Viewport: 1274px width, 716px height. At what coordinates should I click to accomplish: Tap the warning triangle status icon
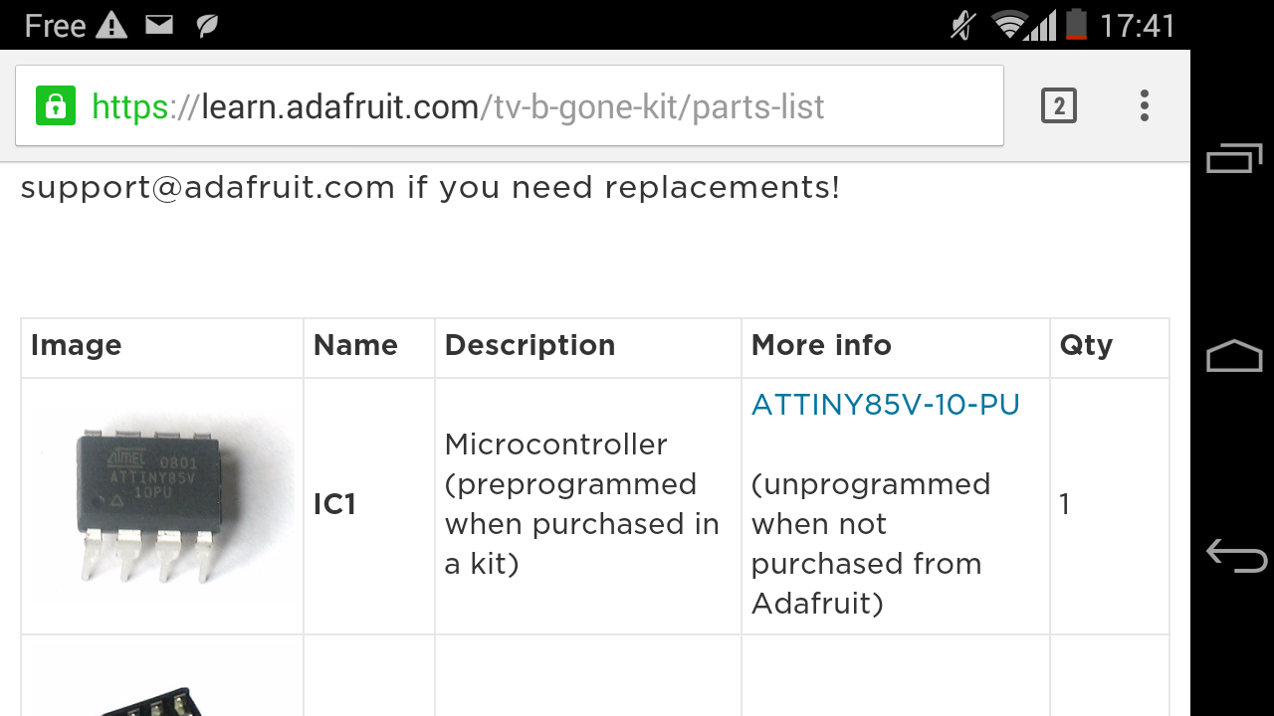click(111, 25)
